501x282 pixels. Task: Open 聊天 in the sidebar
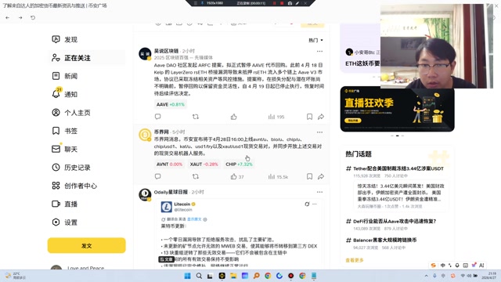[x=64, y=149]
